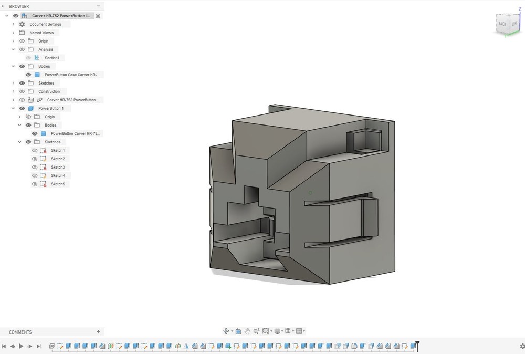Screen dimensions: 525x354
Task: Show the top-level Origin folder
Action: click(x=22, y=41)
